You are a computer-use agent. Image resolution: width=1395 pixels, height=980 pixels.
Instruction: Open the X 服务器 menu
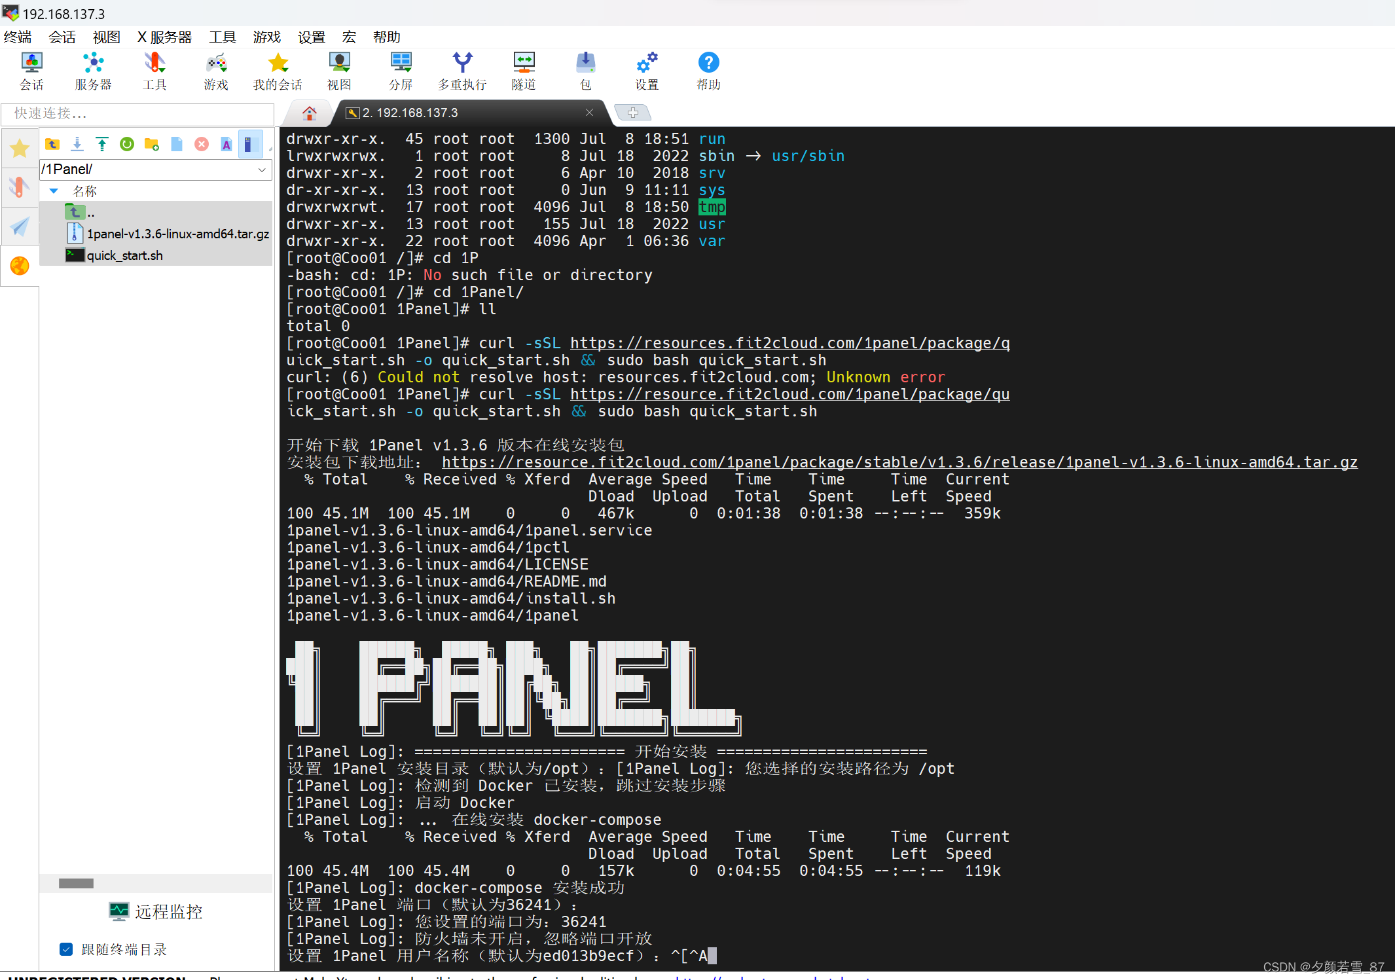(x=165, y=37)
